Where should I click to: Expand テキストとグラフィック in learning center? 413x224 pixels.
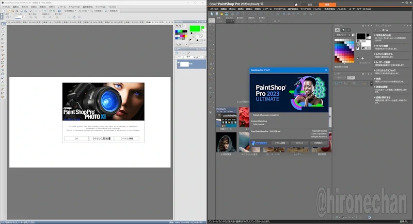385,71
